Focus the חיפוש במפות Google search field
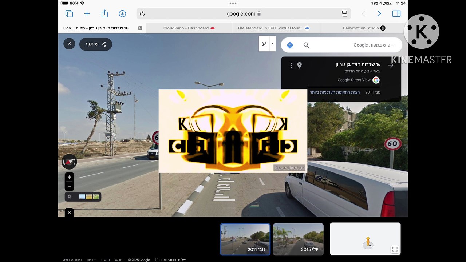The width and height of the screenshot is (466, 262). point(374,45)
